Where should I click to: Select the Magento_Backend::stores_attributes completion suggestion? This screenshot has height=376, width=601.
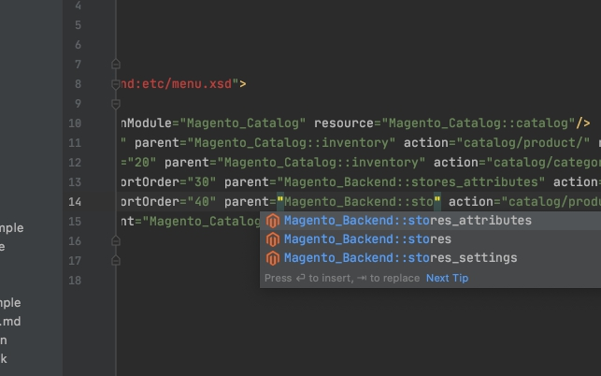point(431,221)
